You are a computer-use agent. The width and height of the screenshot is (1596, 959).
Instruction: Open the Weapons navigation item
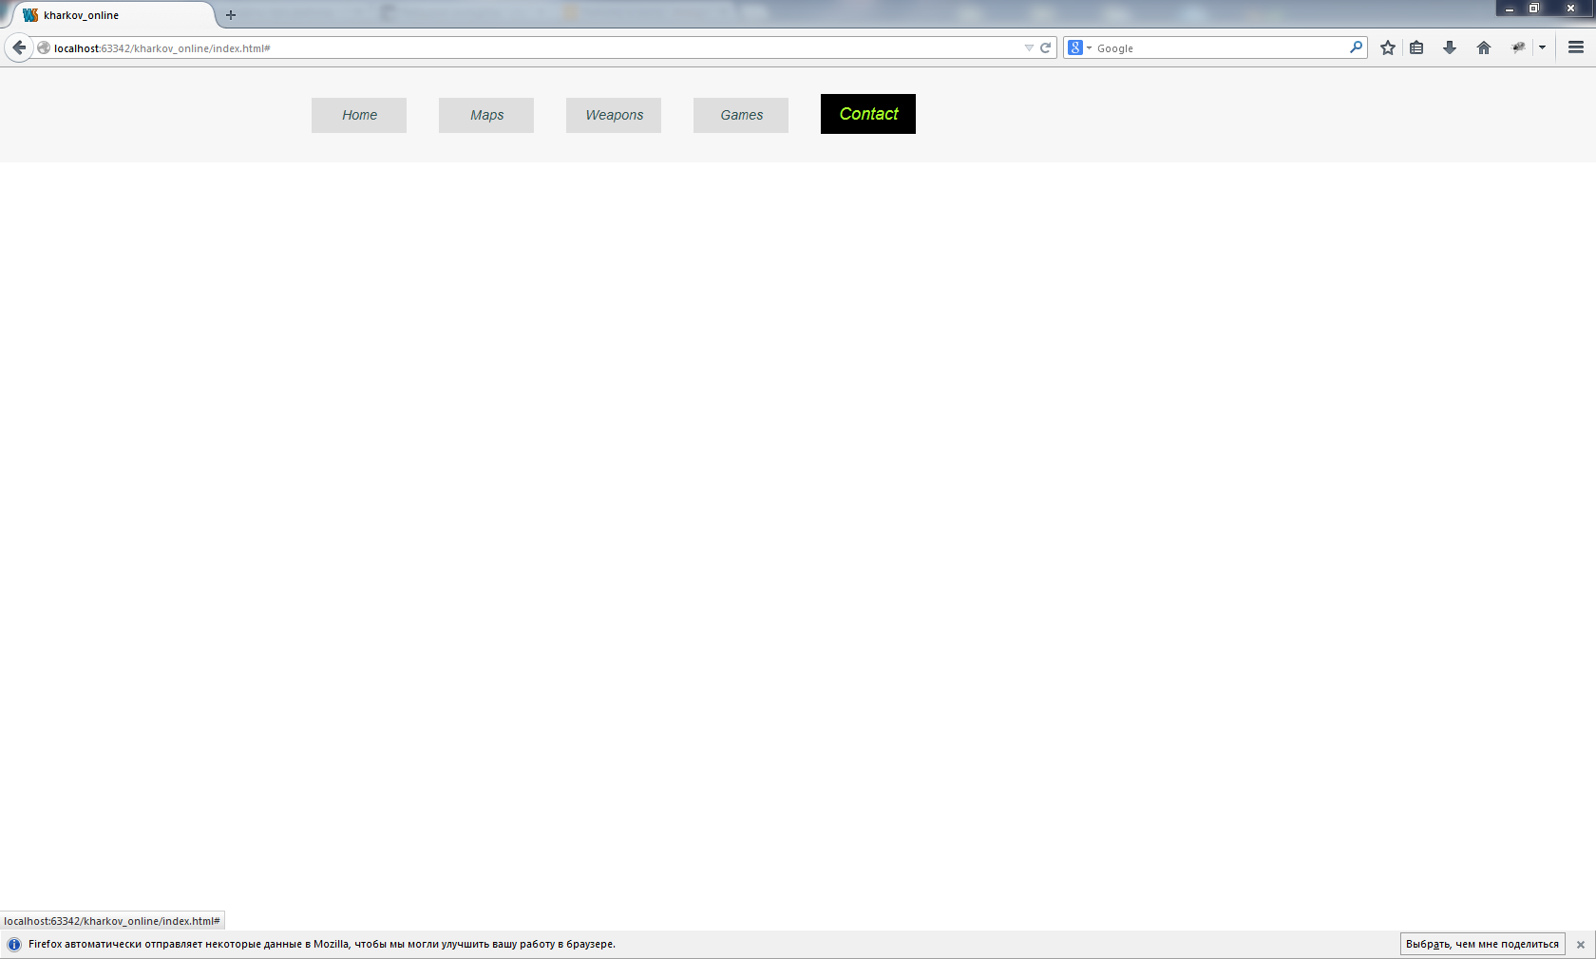[614, 115]
